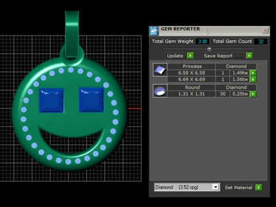Click the Total Gem Count label
This screenshot has width=276, height=207.
(x=232, y=41)
